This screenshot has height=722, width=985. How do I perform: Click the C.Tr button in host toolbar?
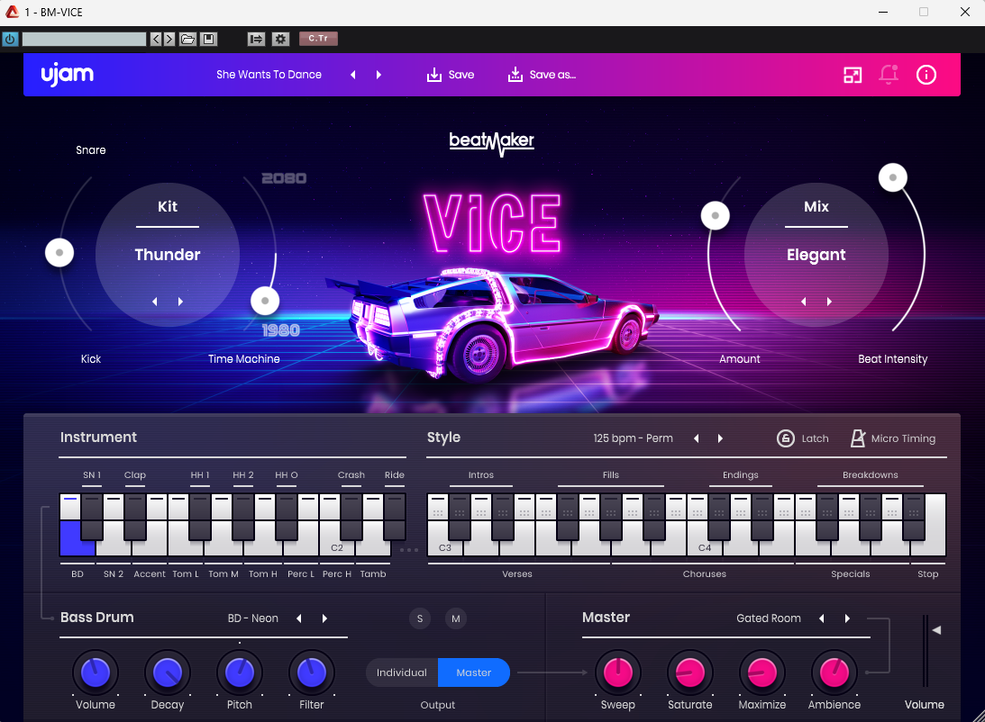click(x=318, y=39)
